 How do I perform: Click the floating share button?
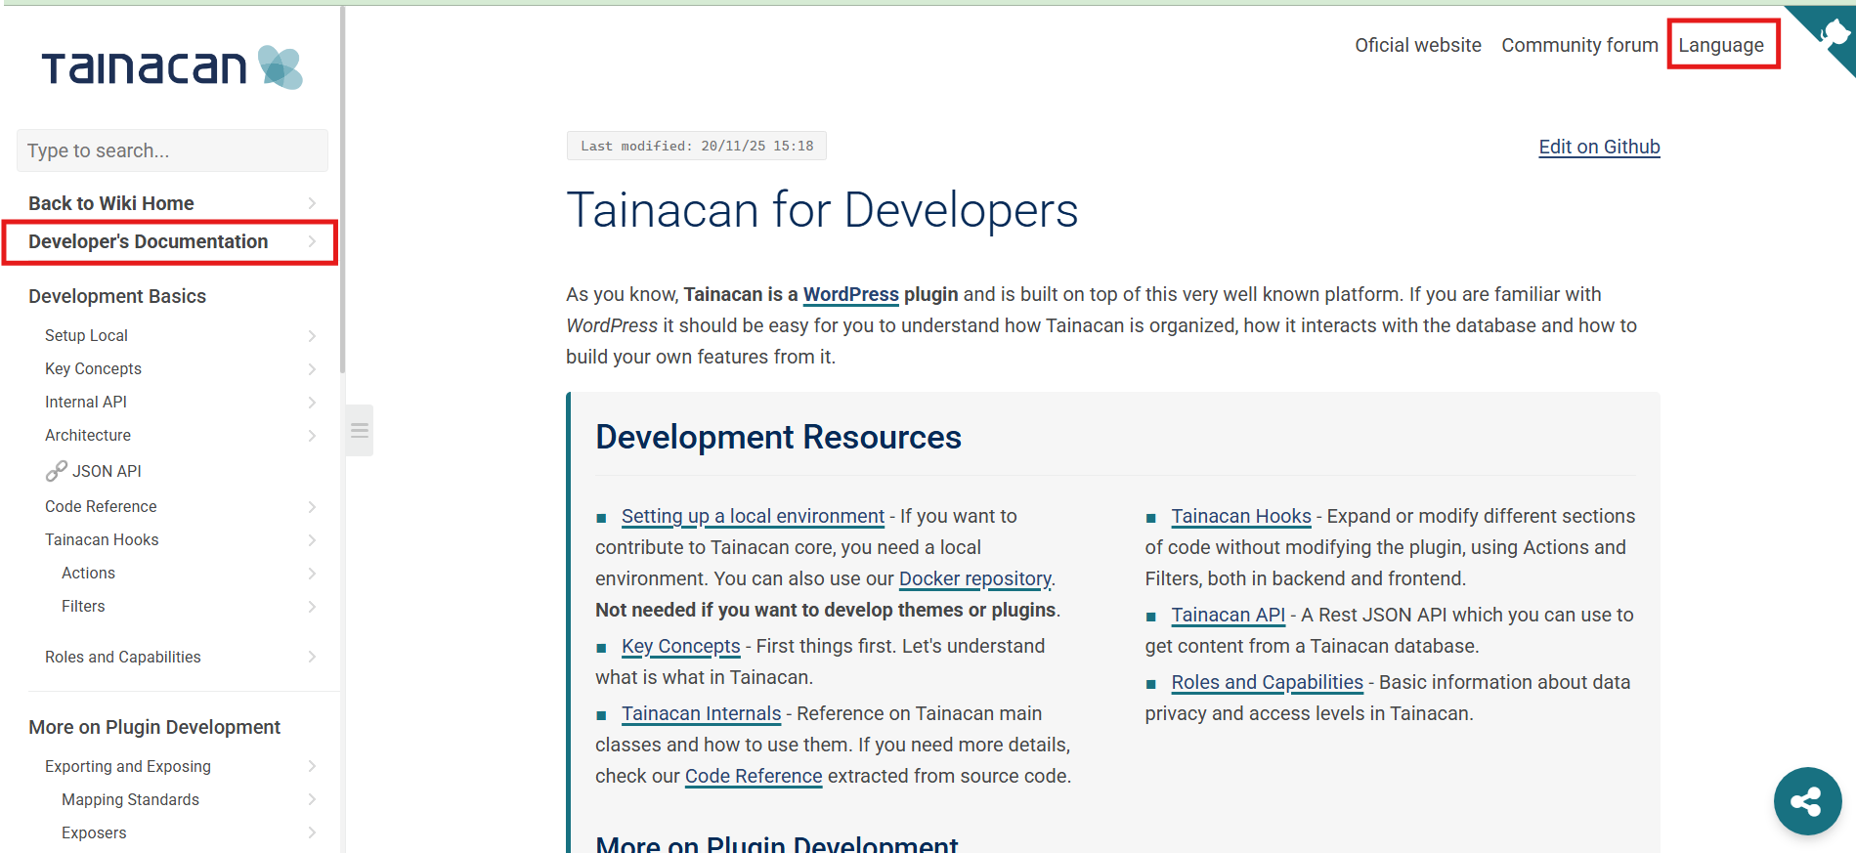(x=1807, y=801)
